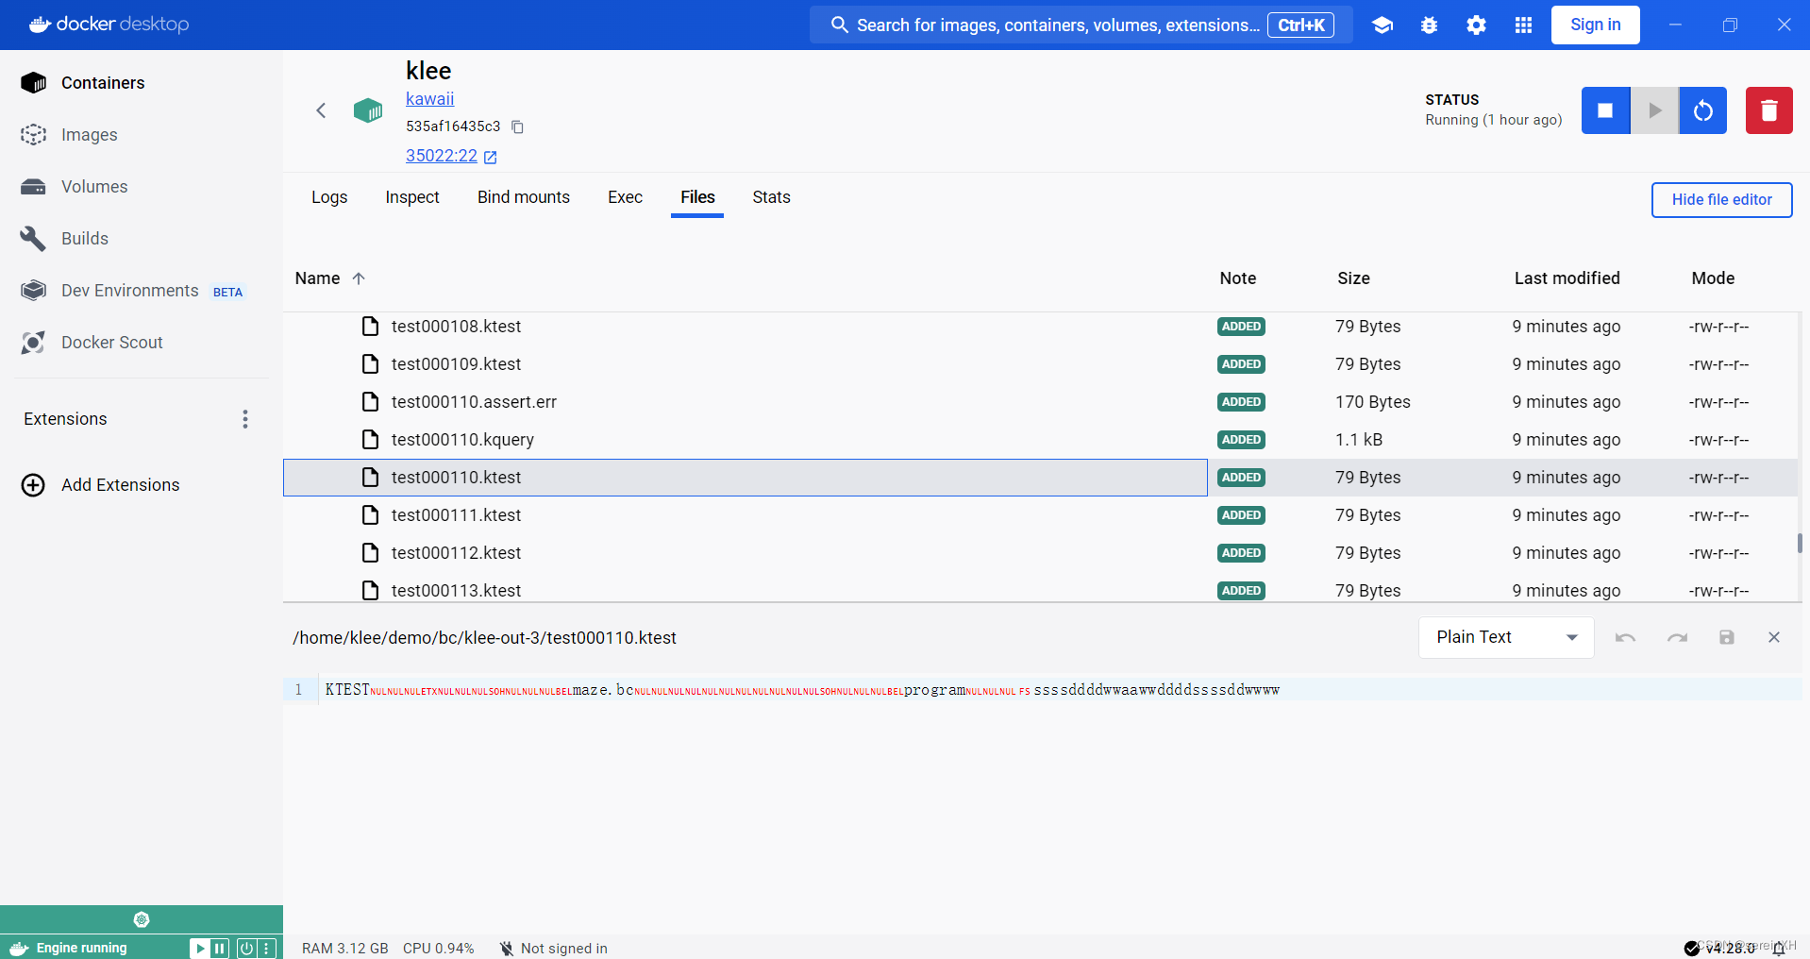Click the Not signed in status

click(x=554, y=949)
